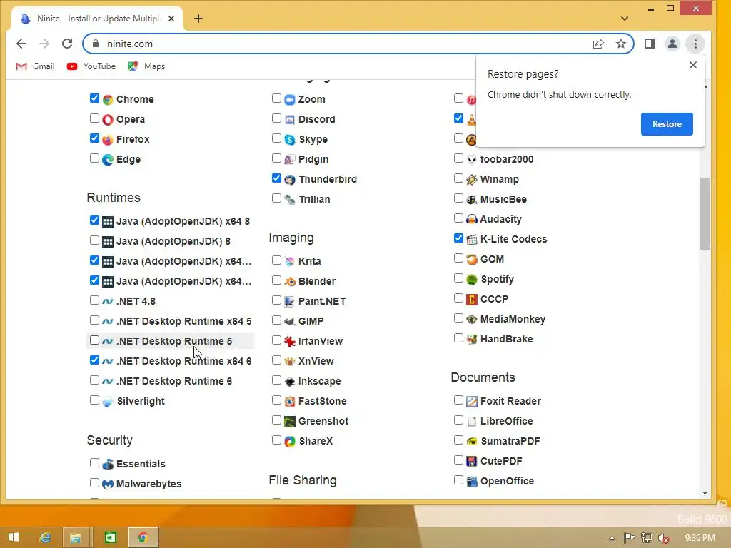Check the Edge checkbox

coord(95,158)
